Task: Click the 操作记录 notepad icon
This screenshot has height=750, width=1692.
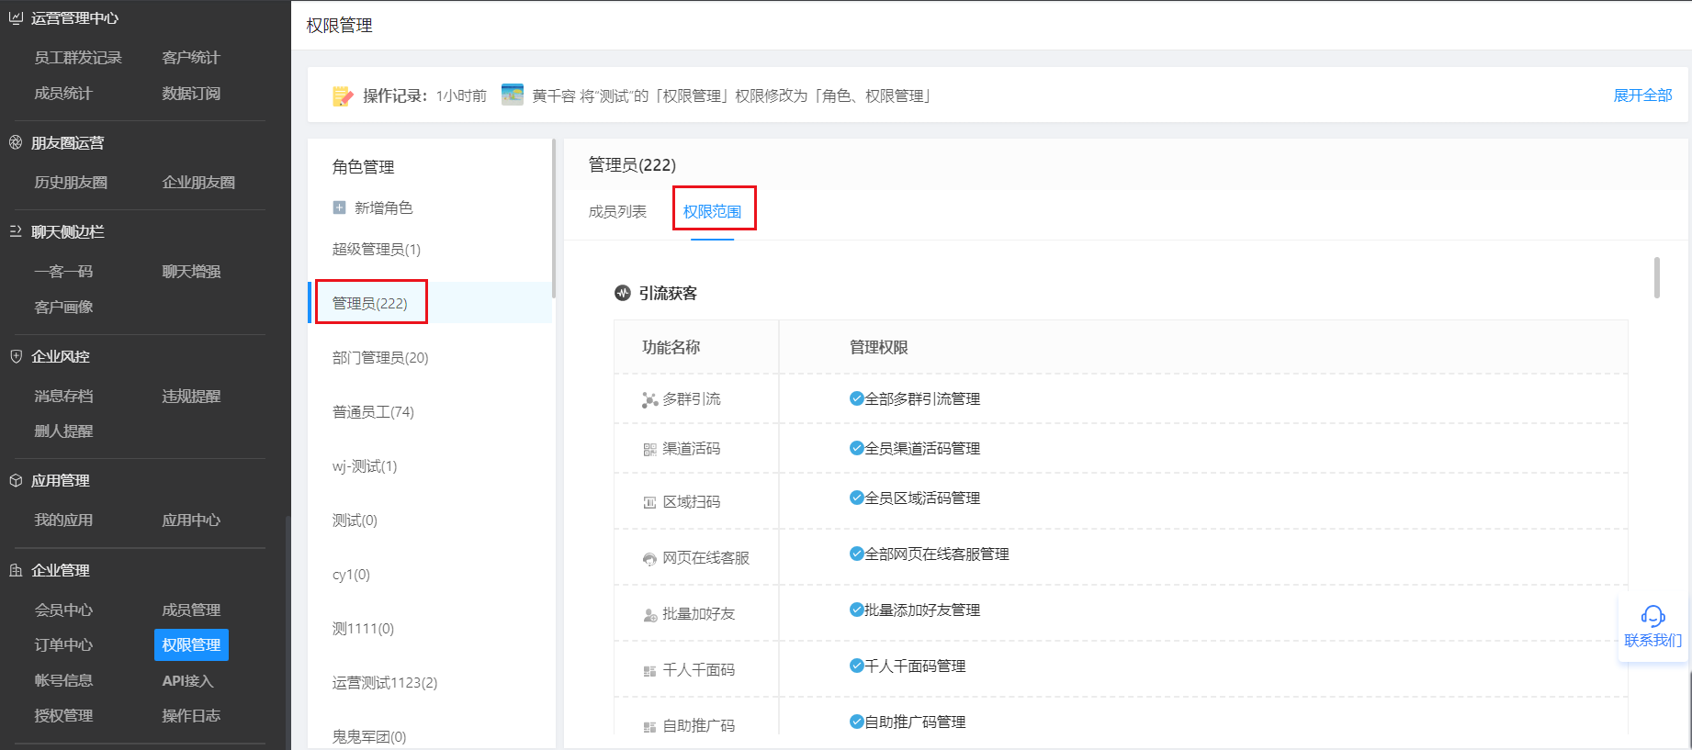Action: click(x=343, y=95)
